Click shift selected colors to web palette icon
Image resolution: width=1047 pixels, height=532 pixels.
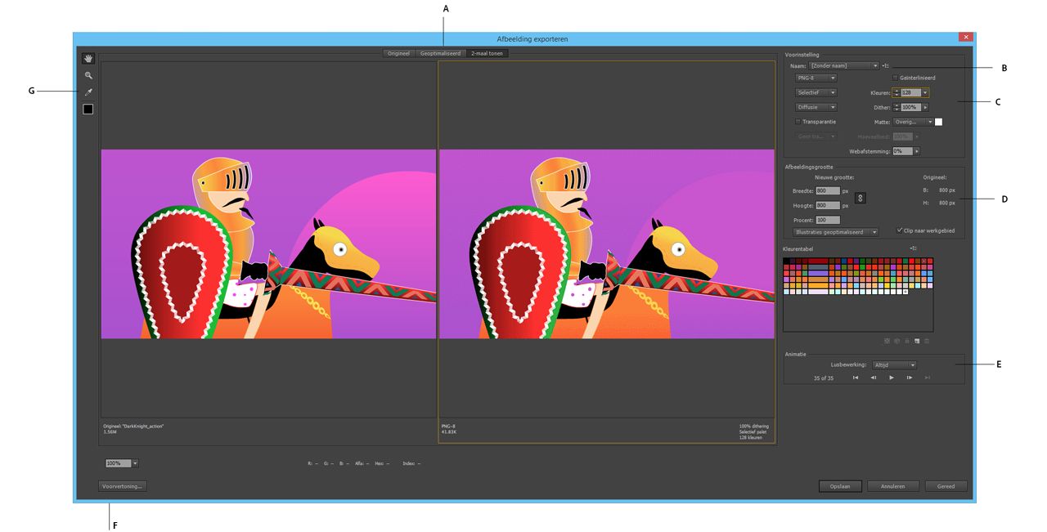tap(898, 341)
